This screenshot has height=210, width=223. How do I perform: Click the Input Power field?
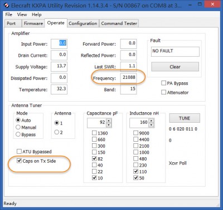point(59,44)
